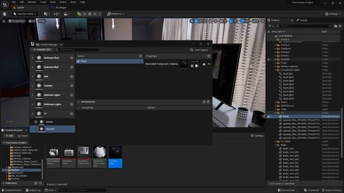Open the Selection Mode dropdown
The width and height of the screenshot is (344, 193).
point(25,14)
